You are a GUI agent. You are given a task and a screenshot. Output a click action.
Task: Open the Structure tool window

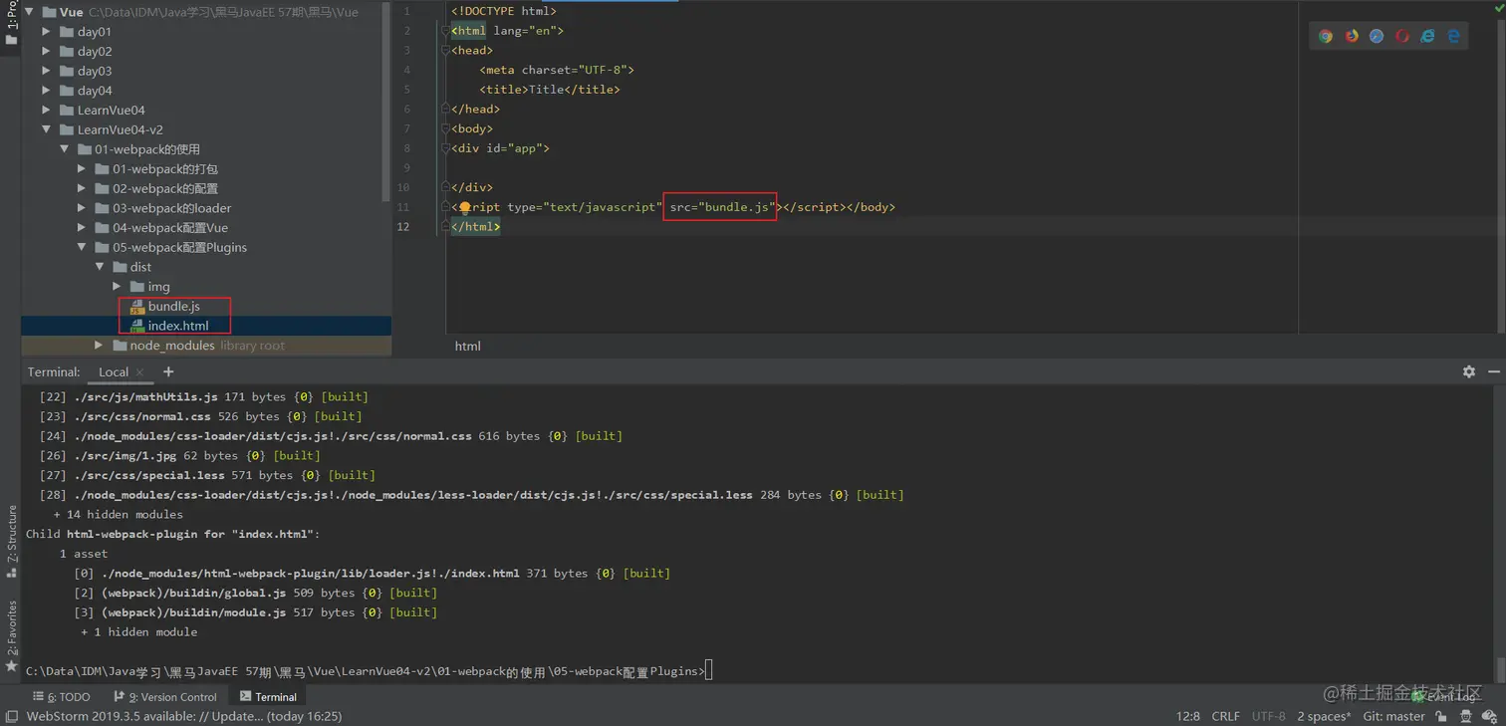tap(12, 542)
